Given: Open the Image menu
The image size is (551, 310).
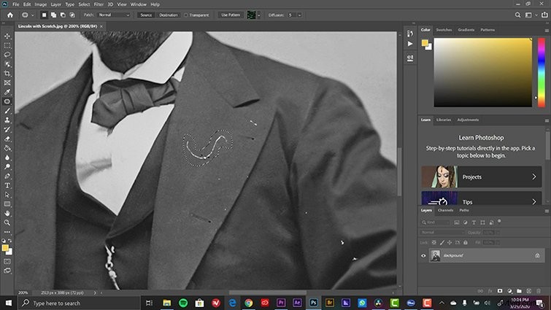Looking at the screenshot, I should pos(40,4).
